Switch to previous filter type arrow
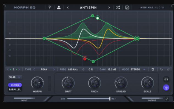The width and height of the screenshot is (174, 109). pyautogui.click(x=34, y=69)
